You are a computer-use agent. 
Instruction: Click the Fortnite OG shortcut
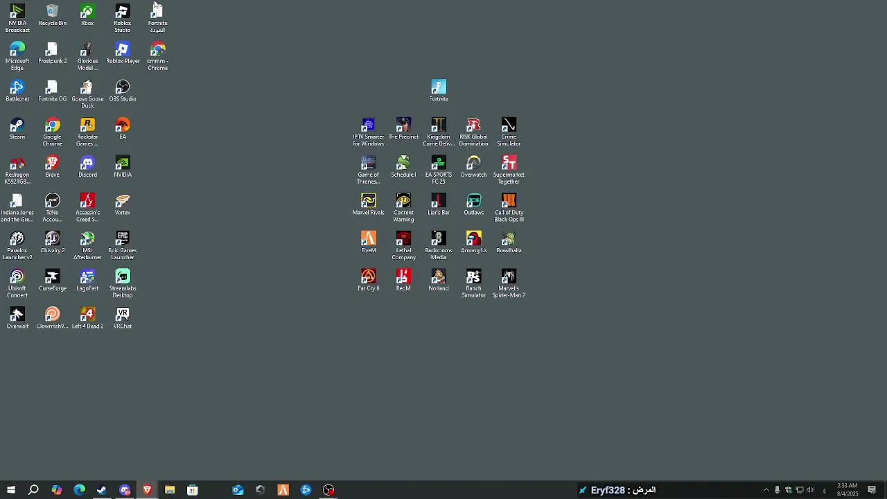tap(53, 91)
